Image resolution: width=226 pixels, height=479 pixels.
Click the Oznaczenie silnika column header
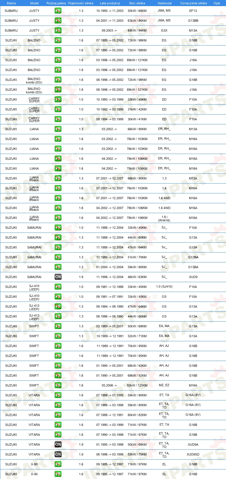[194, 3]
